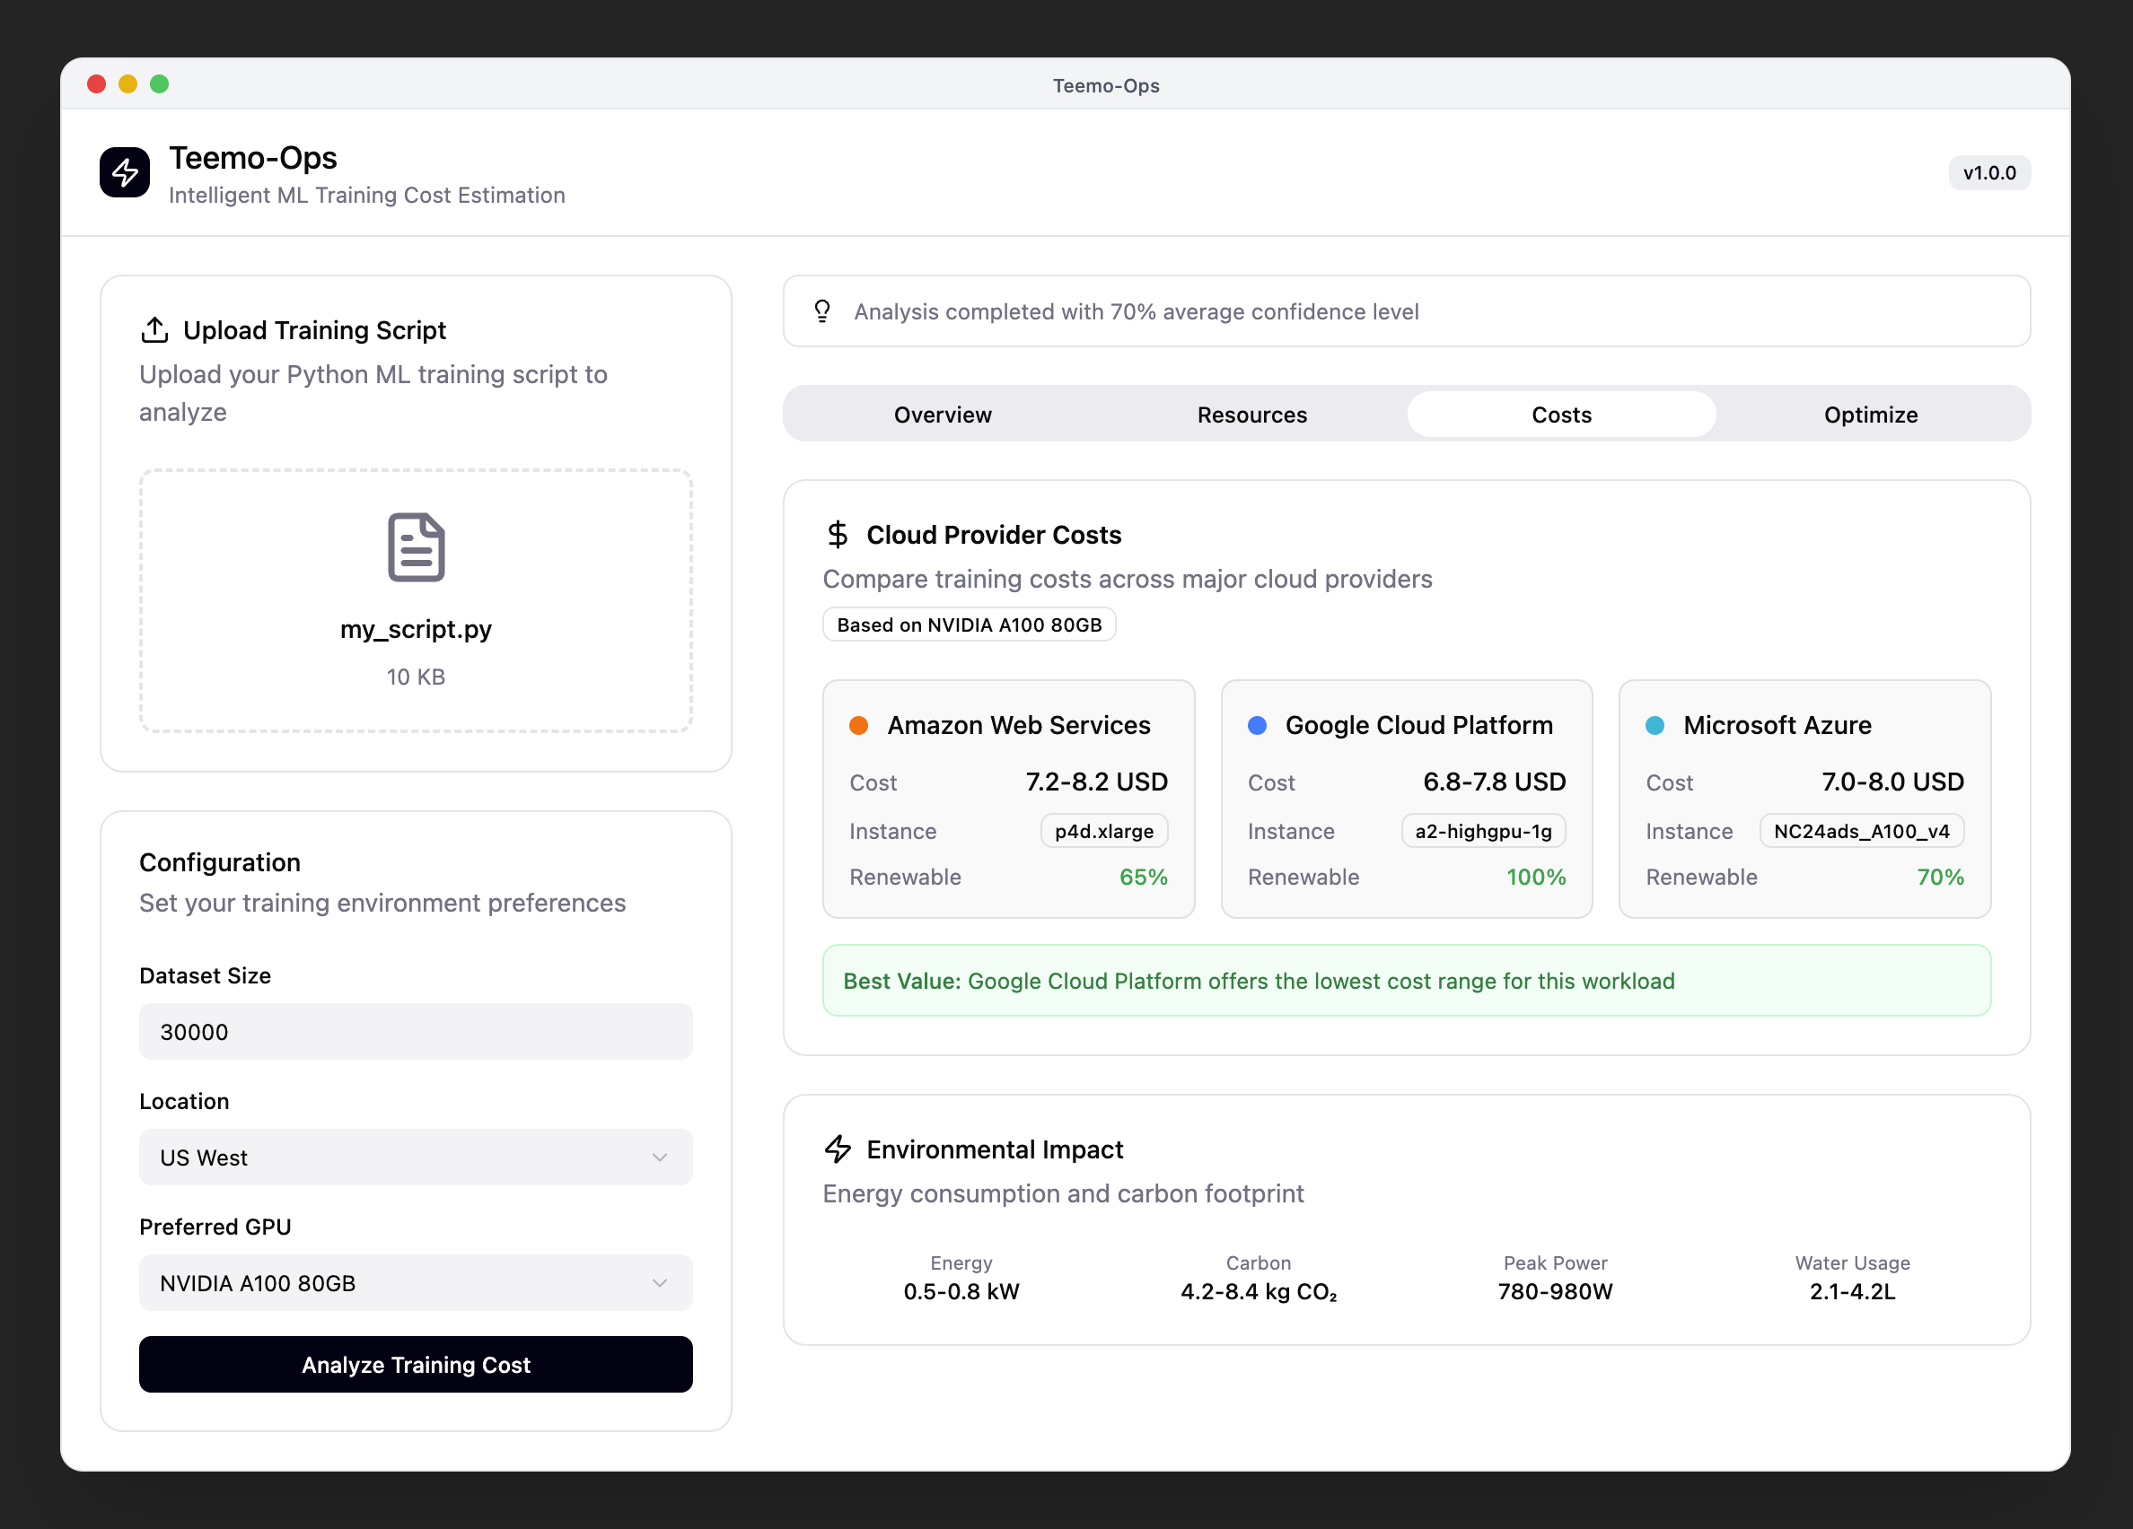
Task: Click the upload arrow icon beside Upload Training Script
Action: [x=154, y=330]
